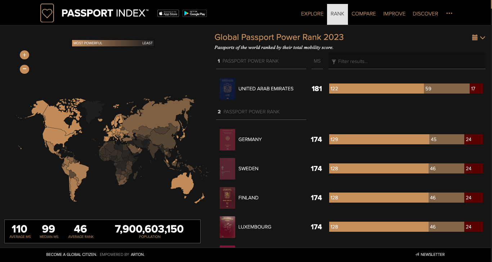Click the Newsletter paper plane icon
This screenshot has height=262, width=492.
tap(417, 254)
